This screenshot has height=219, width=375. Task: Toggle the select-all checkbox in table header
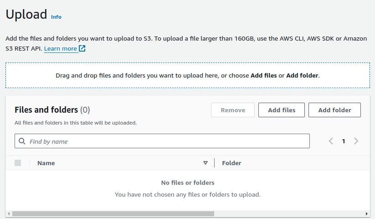[x=18, y=163]
